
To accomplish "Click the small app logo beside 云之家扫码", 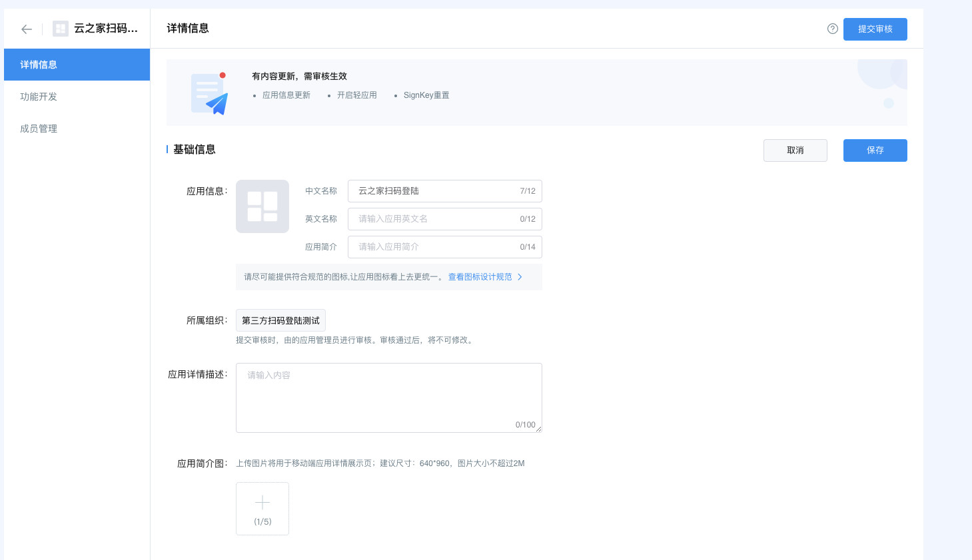I will (x=61, y=29).
